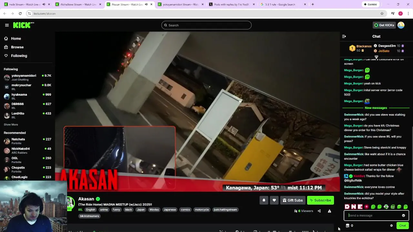Select the N emote in quick emotes
The height and width of the screenshot is (232, 413).
click(x=354, y=207)
